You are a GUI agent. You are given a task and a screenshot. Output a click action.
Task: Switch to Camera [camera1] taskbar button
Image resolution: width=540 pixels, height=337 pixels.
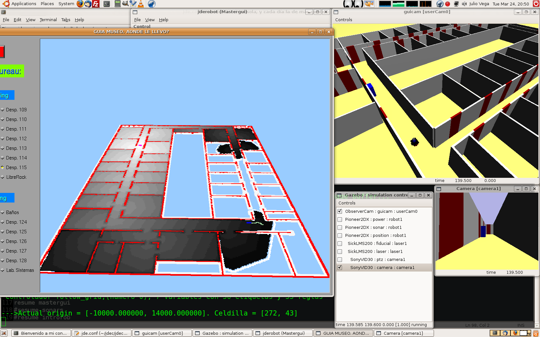point(404,333)
